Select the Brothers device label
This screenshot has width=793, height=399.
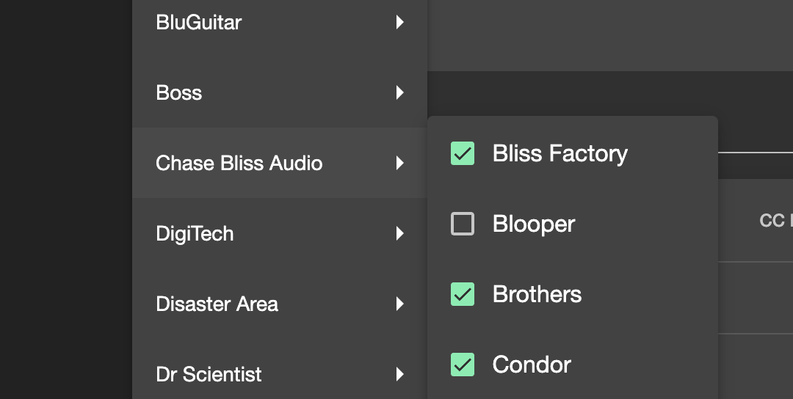pyautogui.click(x=537, y=295)
